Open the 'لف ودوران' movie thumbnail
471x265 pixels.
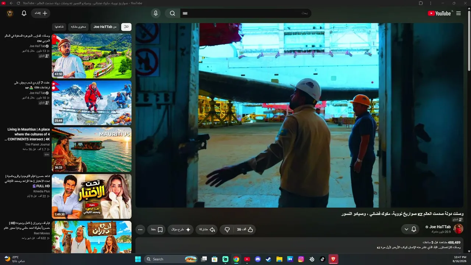click(x=92, y=237)
